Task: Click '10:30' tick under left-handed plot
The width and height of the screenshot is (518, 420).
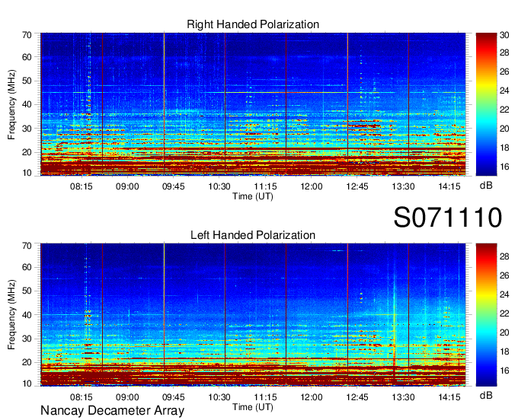Action: tap(219, 397)
